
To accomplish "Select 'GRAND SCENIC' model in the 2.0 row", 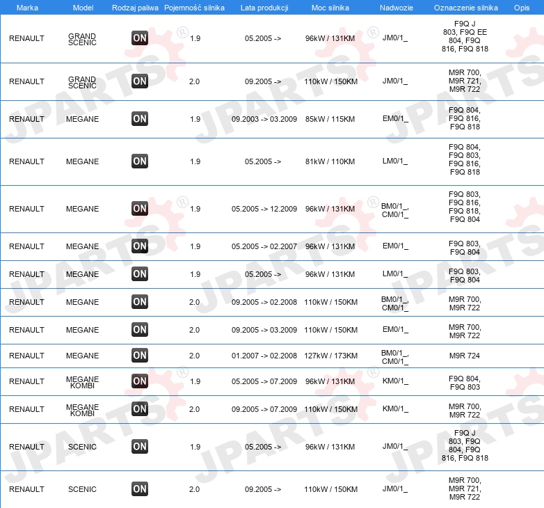I will tap(82, 82).
